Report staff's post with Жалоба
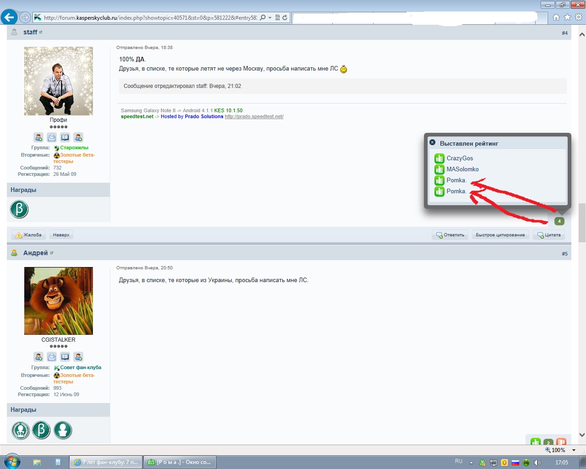This screenshot has height=469, width=586. coord(28,235)
